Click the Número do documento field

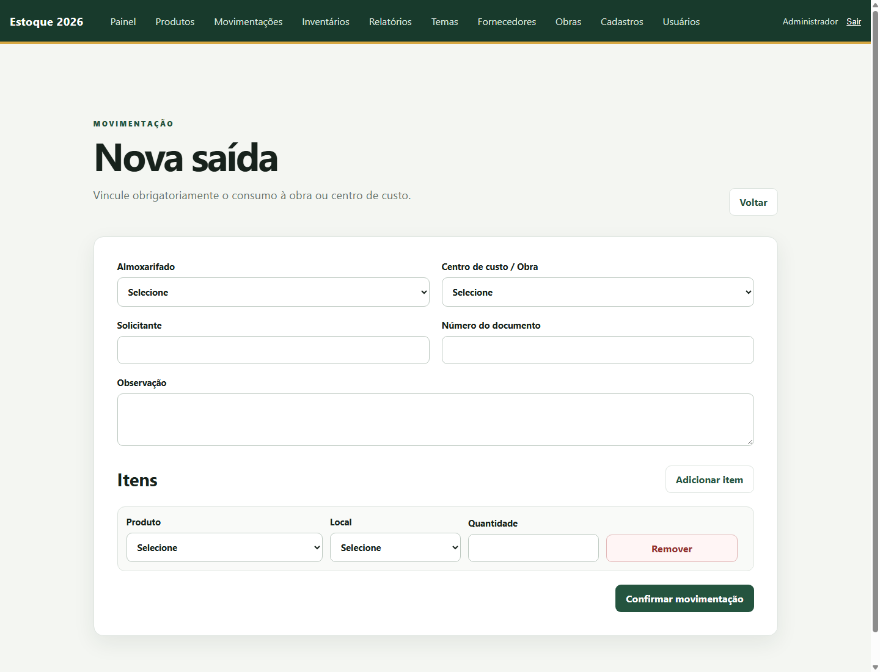[x=598, y=350]
